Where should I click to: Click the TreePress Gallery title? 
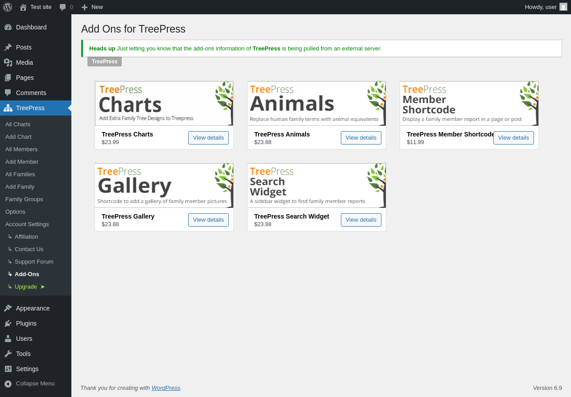[x=128, y=216]
